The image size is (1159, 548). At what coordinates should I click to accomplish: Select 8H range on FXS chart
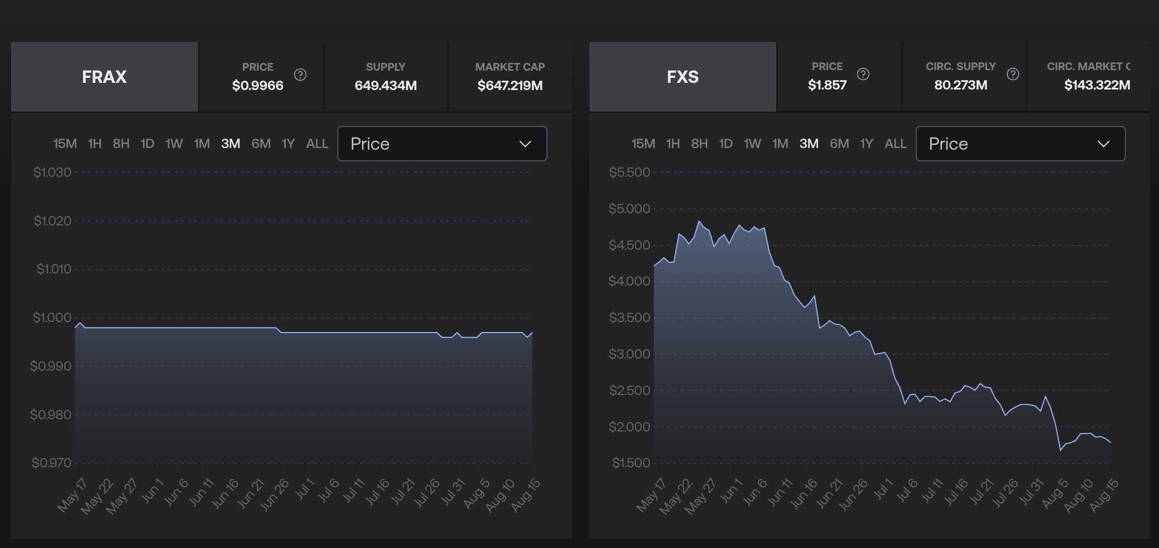coord(699,144)
